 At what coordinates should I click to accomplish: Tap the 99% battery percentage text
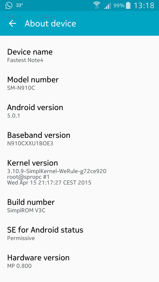click(119, 5)
